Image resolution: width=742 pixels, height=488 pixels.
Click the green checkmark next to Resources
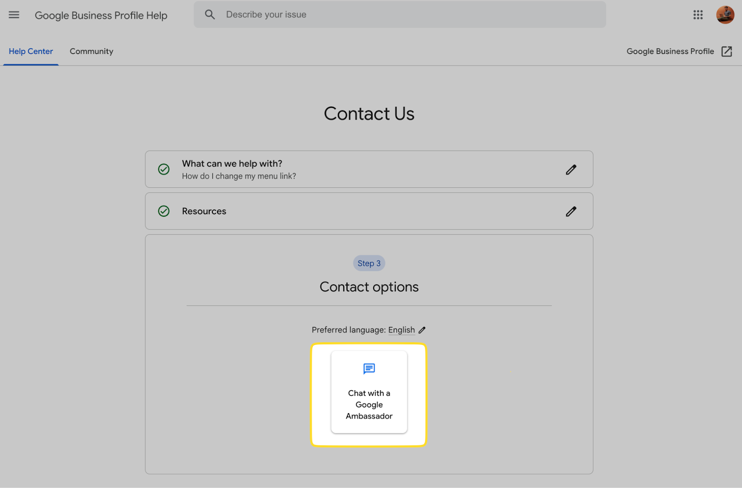[164, 211]
